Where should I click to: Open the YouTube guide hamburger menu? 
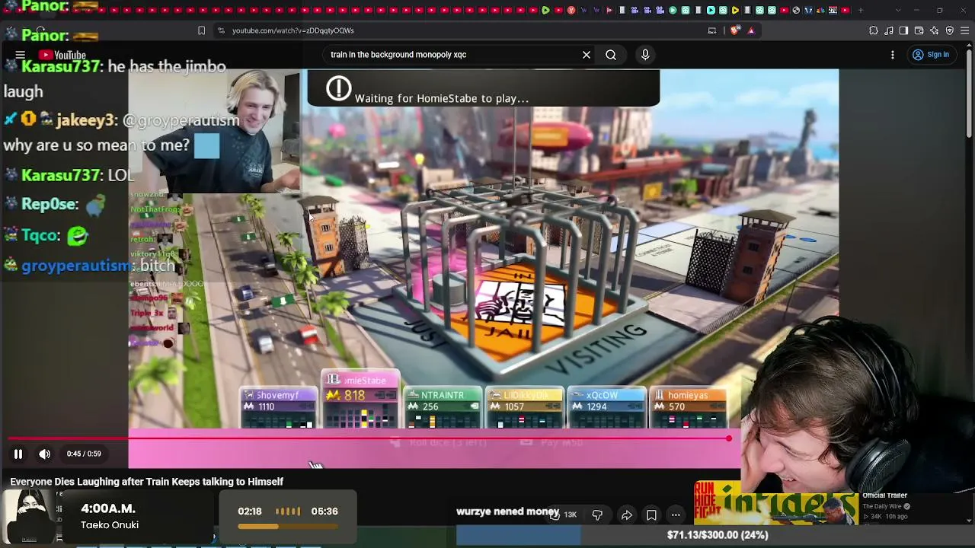[21, 55]
